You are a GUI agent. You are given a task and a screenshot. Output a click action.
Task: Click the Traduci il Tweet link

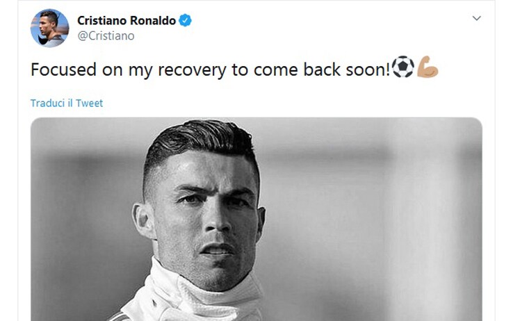pyautogui.click(x=67, y=104)
